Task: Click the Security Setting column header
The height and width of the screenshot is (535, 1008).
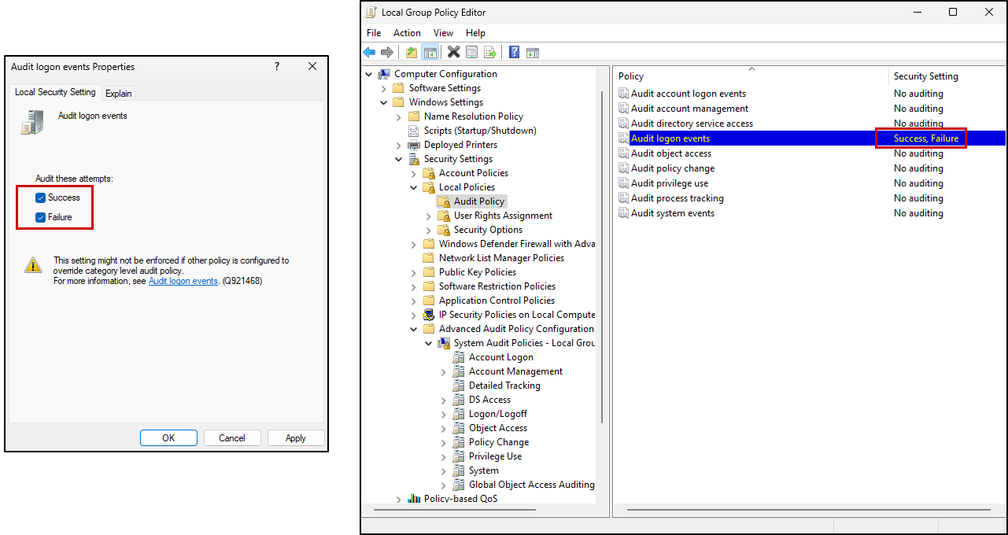Action: click(x=925, y=76)
